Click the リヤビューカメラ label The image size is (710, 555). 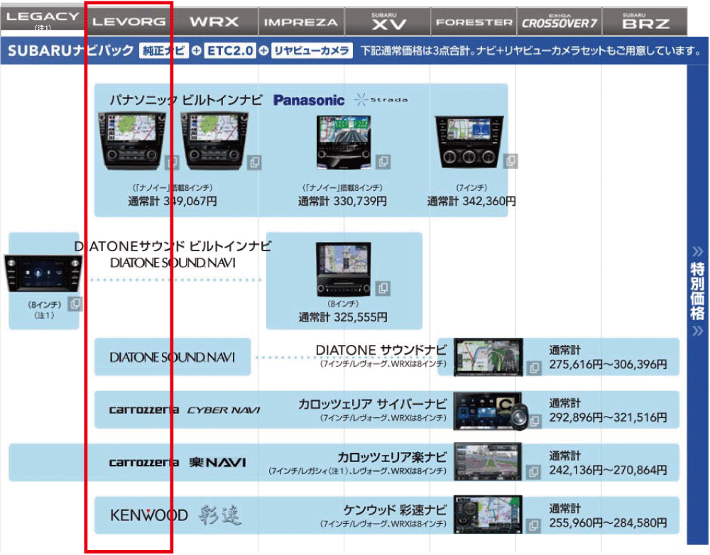click(312, 51)
